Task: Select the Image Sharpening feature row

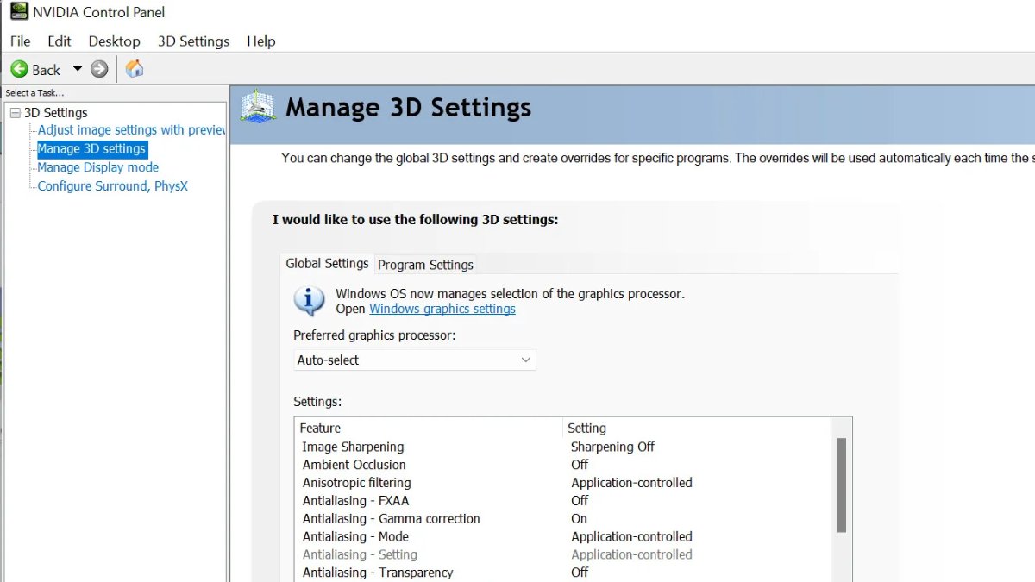Action: (353, 447)
